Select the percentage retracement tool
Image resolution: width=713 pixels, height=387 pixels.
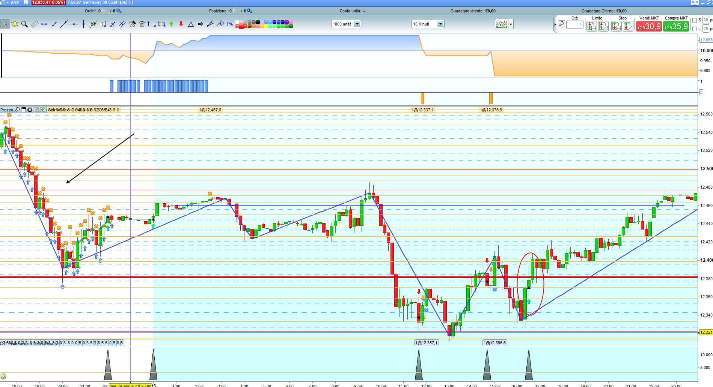click(230, 24)
